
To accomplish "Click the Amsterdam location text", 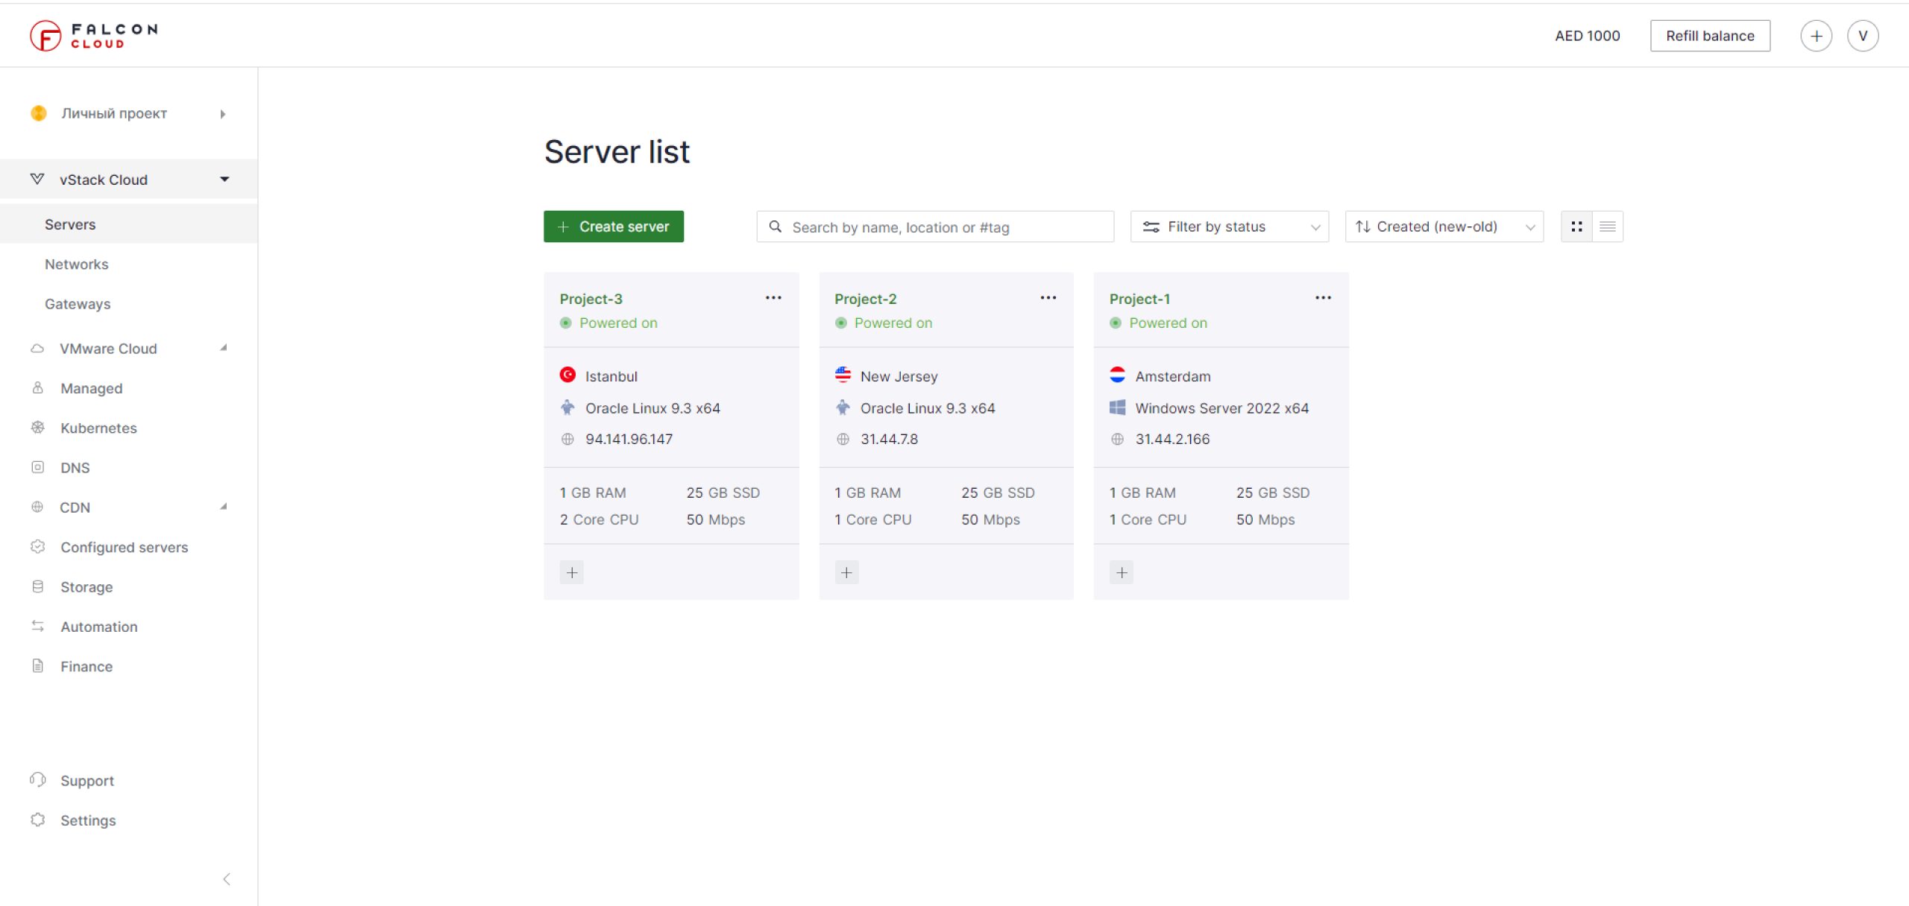I will click(1172, 376).
